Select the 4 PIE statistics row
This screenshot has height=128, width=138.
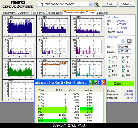[x=66, y=103]
